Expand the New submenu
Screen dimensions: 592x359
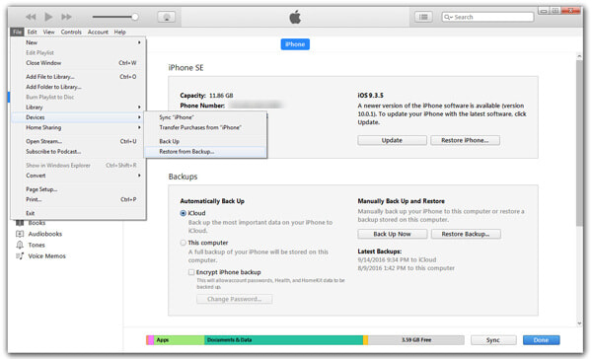click(79, 42)
